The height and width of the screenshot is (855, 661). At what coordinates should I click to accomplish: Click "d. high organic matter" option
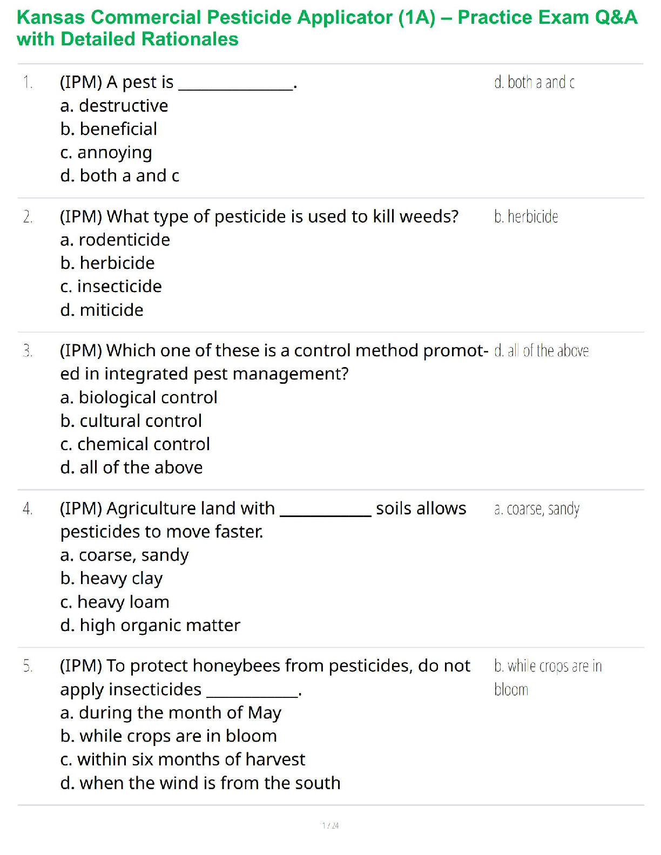150,626
